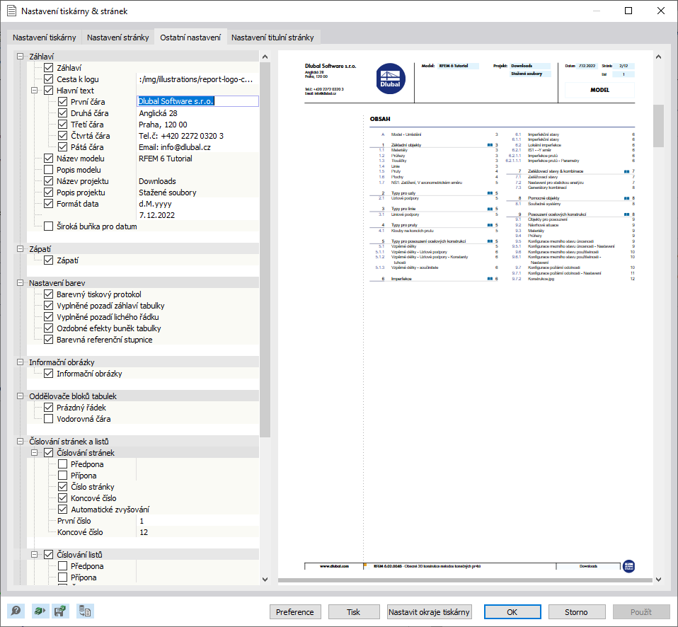
Task: Open help via the question mark icon
Action: coord(16,611)
